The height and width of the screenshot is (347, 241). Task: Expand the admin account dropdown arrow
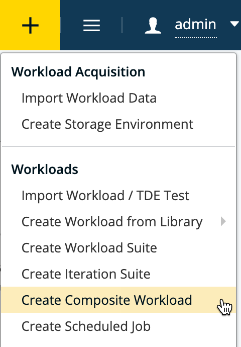pyautogui.click(x=234, y=24)
